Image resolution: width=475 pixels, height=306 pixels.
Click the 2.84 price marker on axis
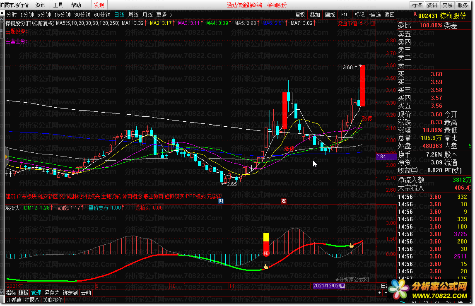[x=386, y=157]
